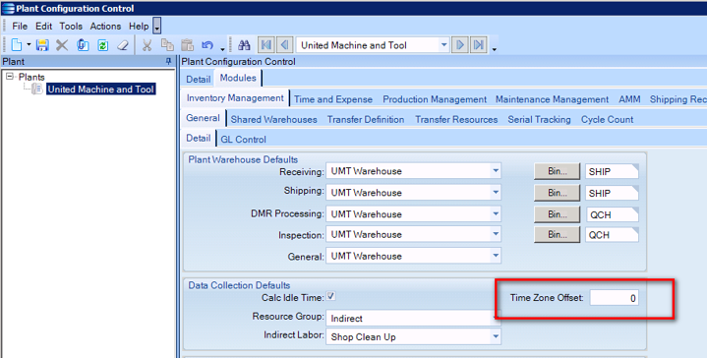Screen dimensions: 707x359
Task: Open the Help menu
Action: (x=139, y=27)
